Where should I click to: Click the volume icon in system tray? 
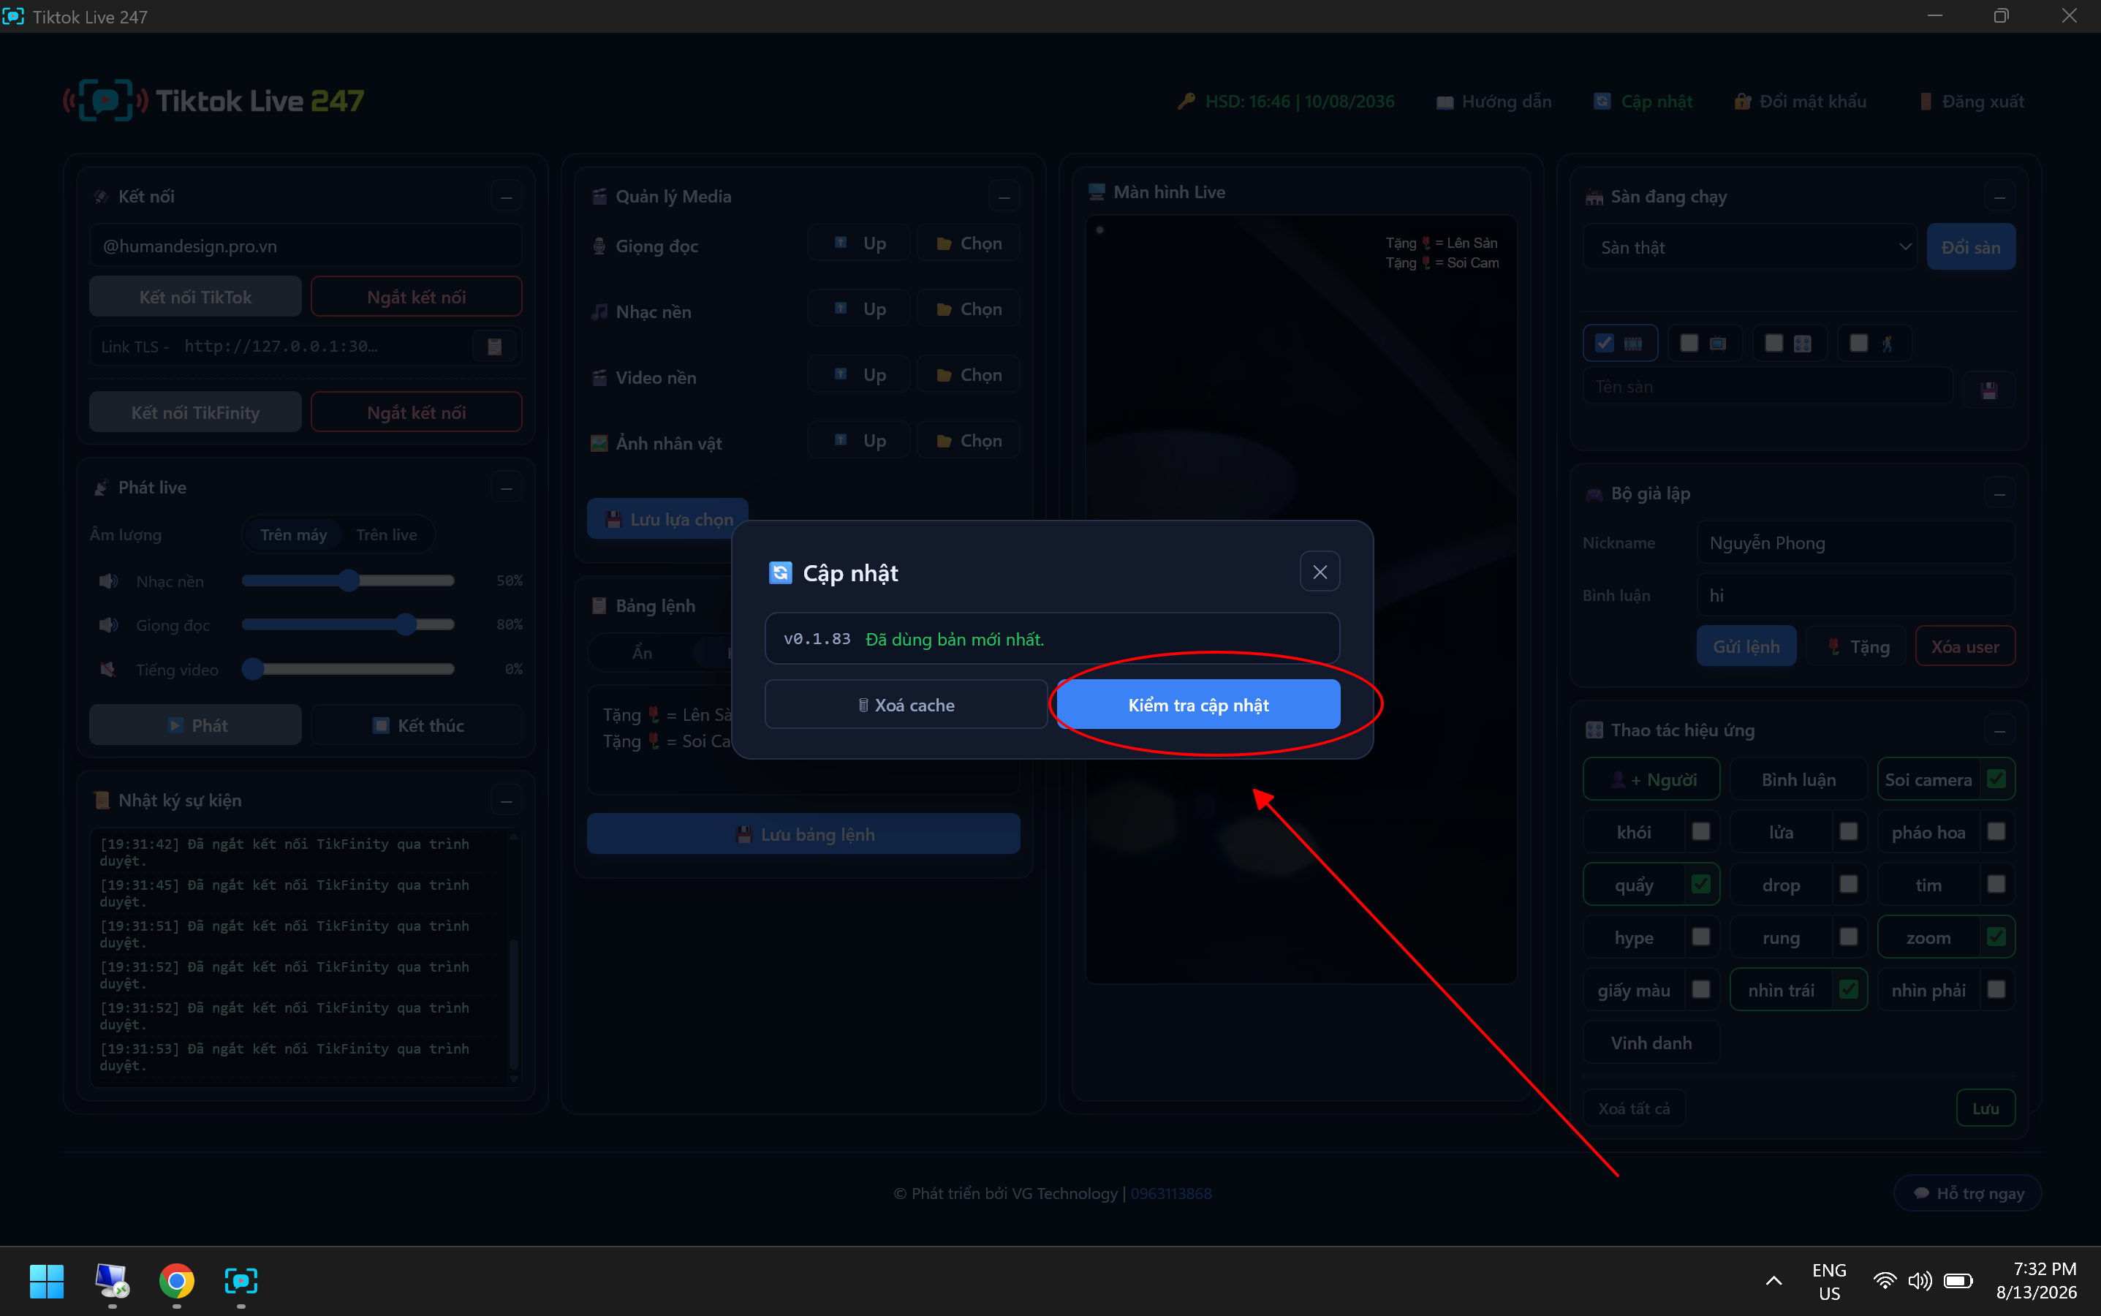(1920, 1280)
